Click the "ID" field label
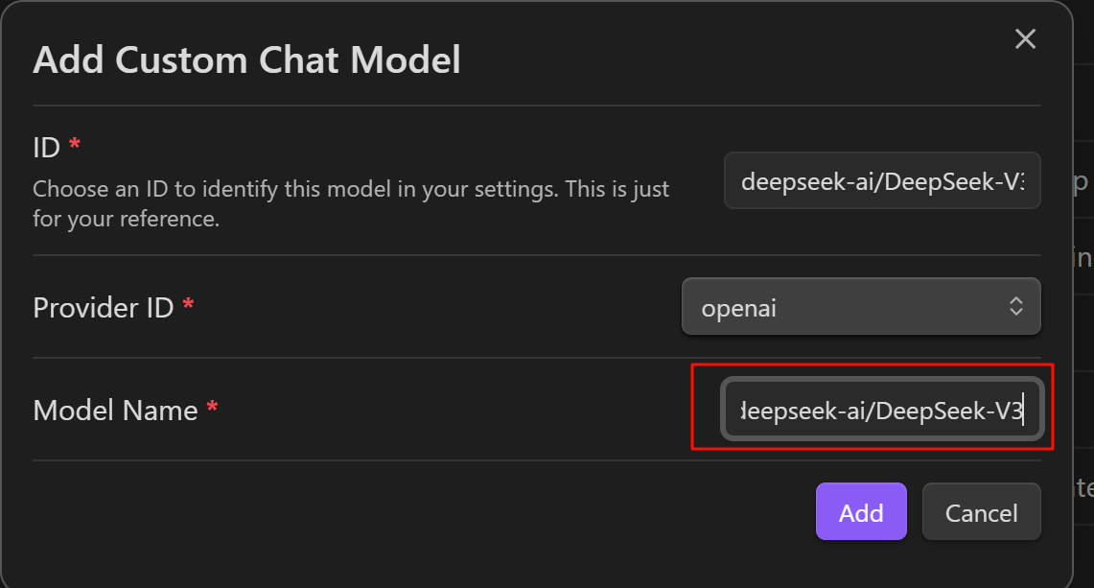1094x588 pixels. point(46,148)
